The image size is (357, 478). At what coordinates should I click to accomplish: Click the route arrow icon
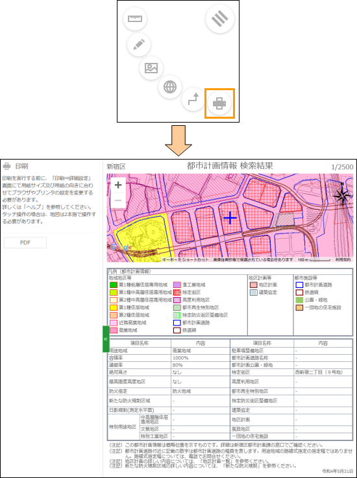point(193,100)
